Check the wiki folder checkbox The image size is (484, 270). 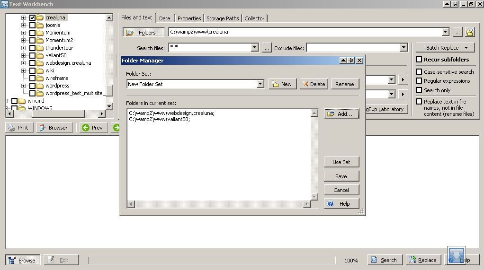(32, 70)
